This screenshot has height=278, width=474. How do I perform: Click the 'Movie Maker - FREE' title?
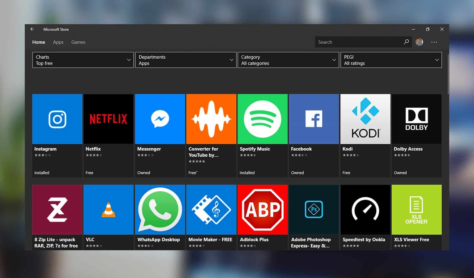pyautogui.click(x=210, y=240)
